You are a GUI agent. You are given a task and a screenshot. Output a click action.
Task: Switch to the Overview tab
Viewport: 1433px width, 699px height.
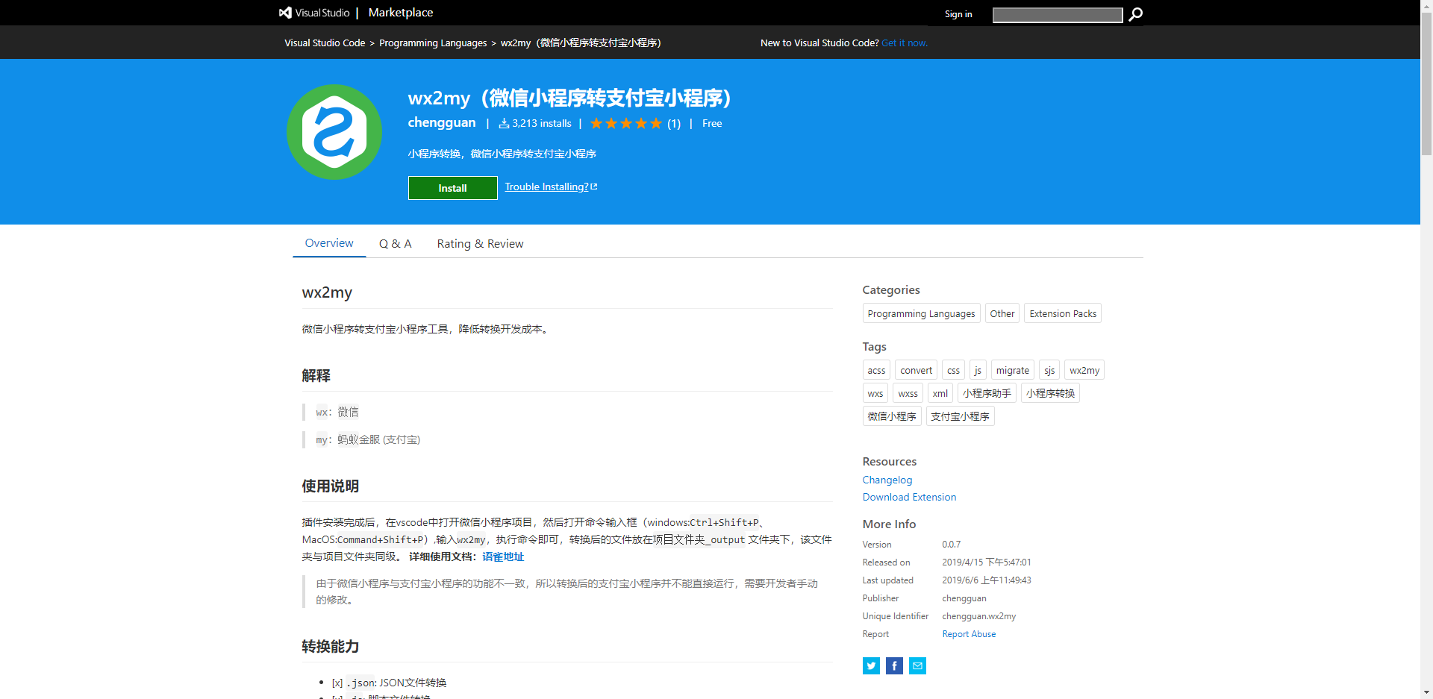click(x=329, y=243)
